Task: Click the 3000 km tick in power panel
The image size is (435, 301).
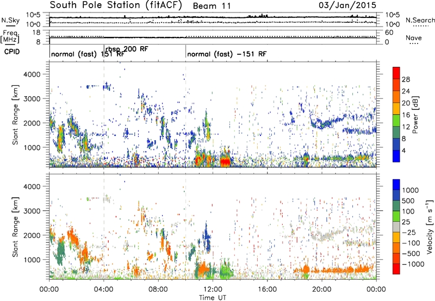Action: coord(32,99)
